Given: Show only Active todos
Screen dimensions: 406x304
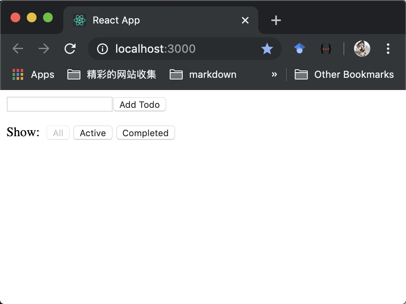Looking at the screenshot, I should [93, 133].
